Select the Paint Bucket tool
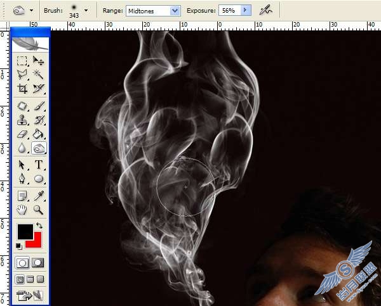 38,134
